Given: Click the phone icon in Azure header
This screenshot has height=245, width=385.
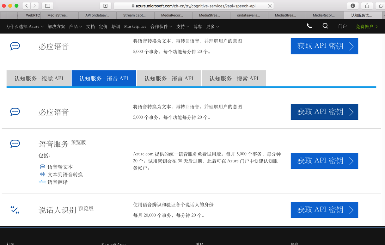Looking at the screenshot, I should 309,26.
